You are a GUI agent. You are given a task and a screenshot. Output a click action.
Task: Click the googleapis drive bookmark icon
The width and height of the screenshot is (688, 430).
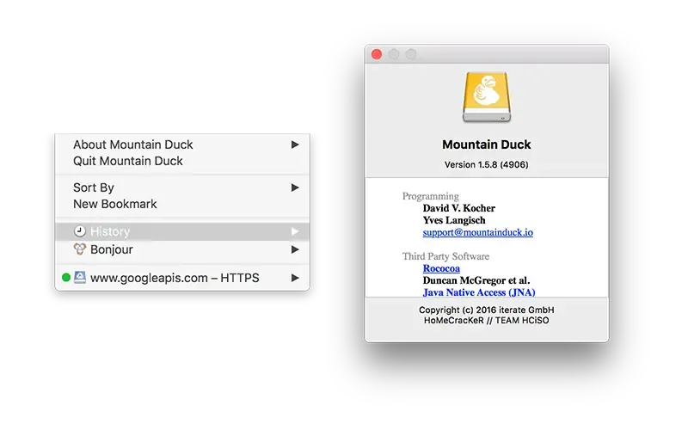point(79,277)
